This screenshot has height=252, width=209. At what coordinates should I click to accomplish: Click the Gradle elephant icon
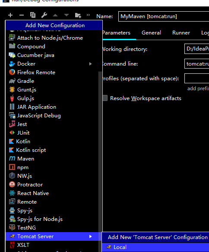click(12, 81)
